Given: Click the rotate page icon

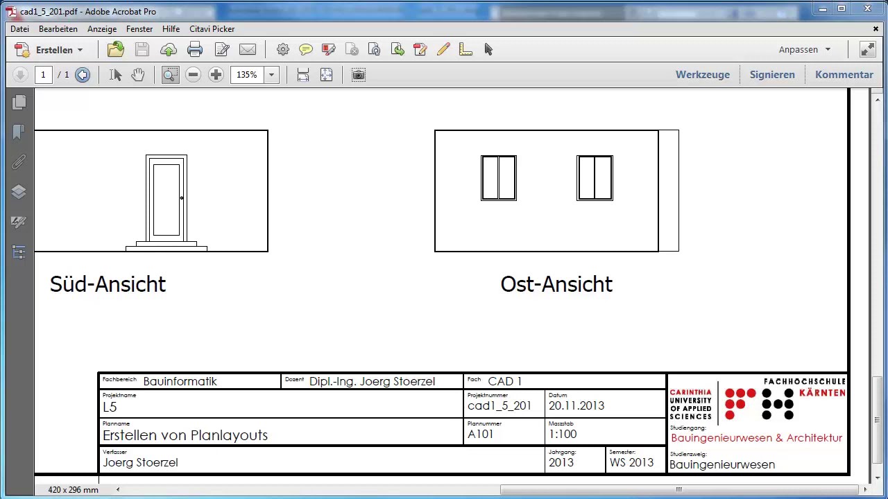Looking at the screenshot, I should [x=375, y=49].
